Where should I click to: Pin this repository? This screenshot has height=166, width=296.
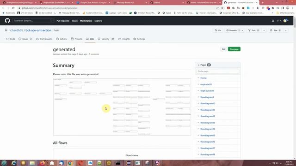click(218, 30)
